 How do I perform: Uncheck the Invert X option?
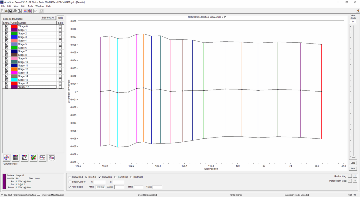(x=86, y=177)
